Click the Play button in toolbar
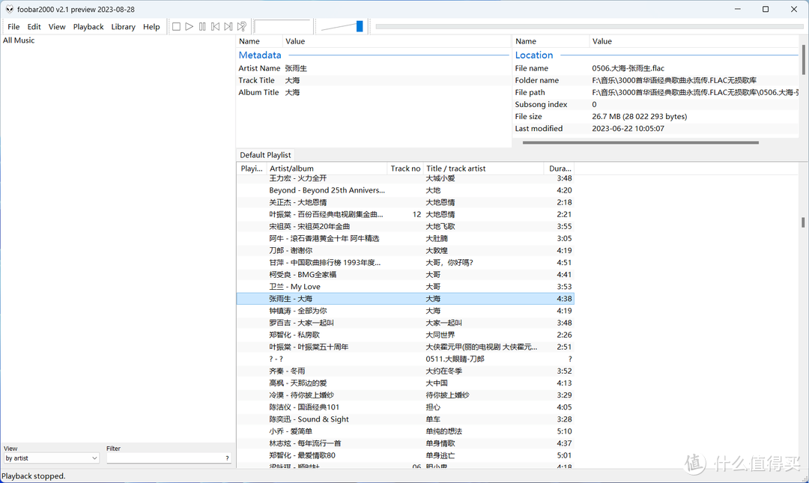809x483 pixels. tap(190, 26)
